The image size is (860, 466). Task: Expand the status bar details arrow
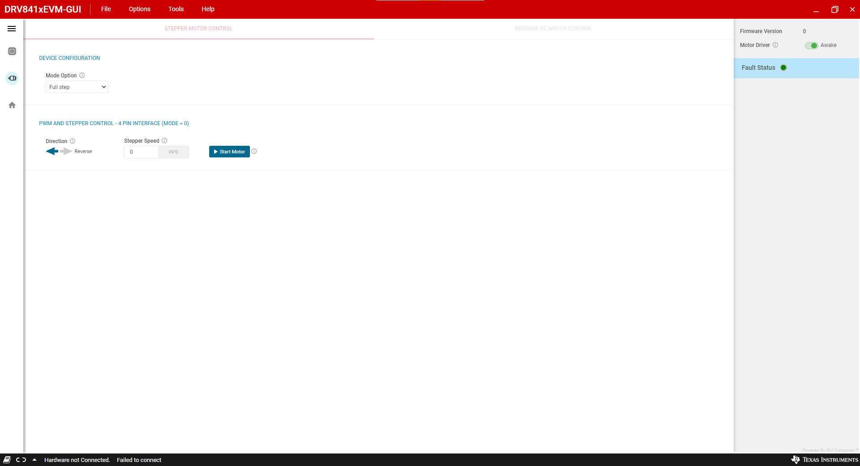pyautogui.click(x=34, y=460)
